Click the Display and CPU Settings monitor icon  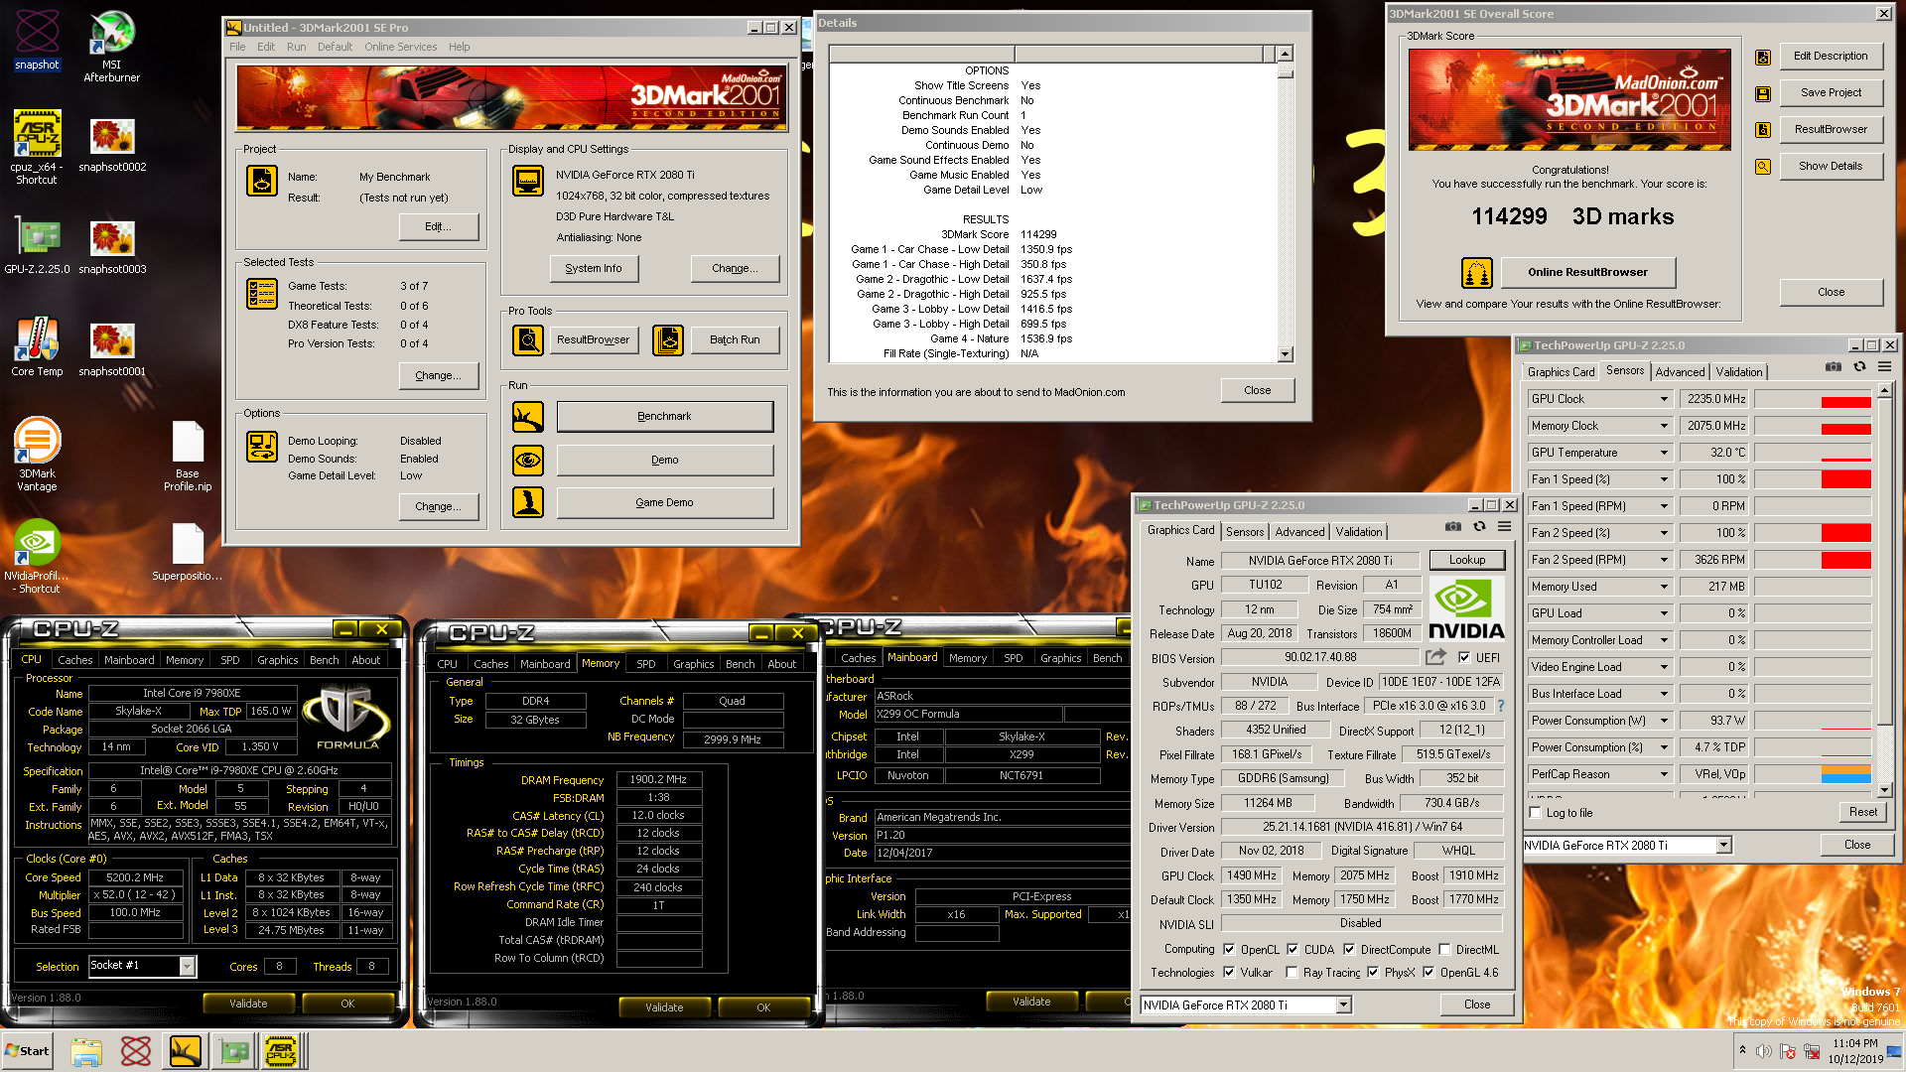tap(528, 181)
